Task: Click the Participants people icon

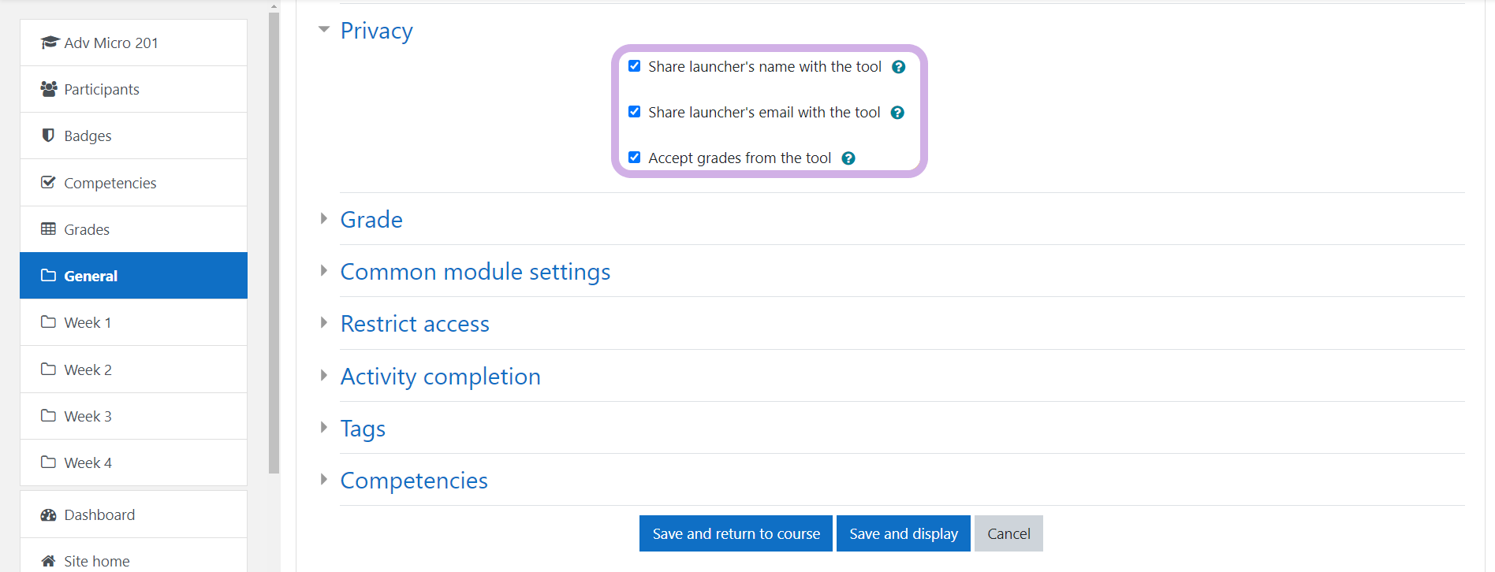Action: [x=49, y=89]
